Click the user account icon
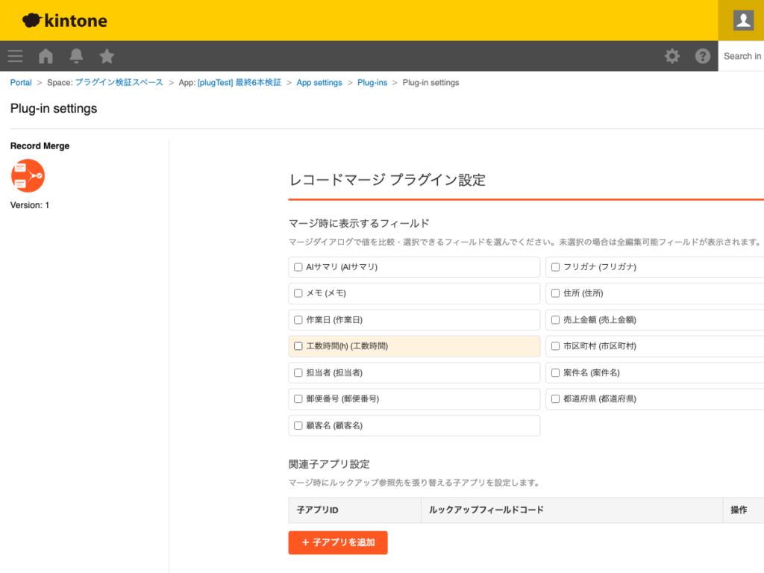The image size is (764, 573). 742,20
